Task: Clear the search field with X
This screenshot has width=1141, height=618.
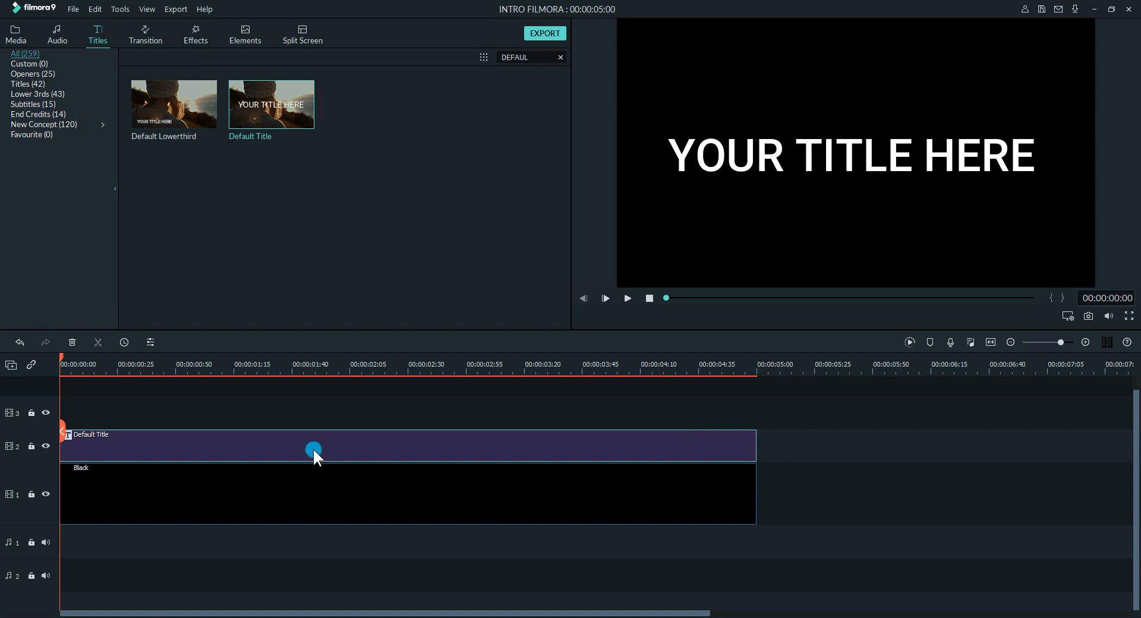Action: tap(560, 57)
